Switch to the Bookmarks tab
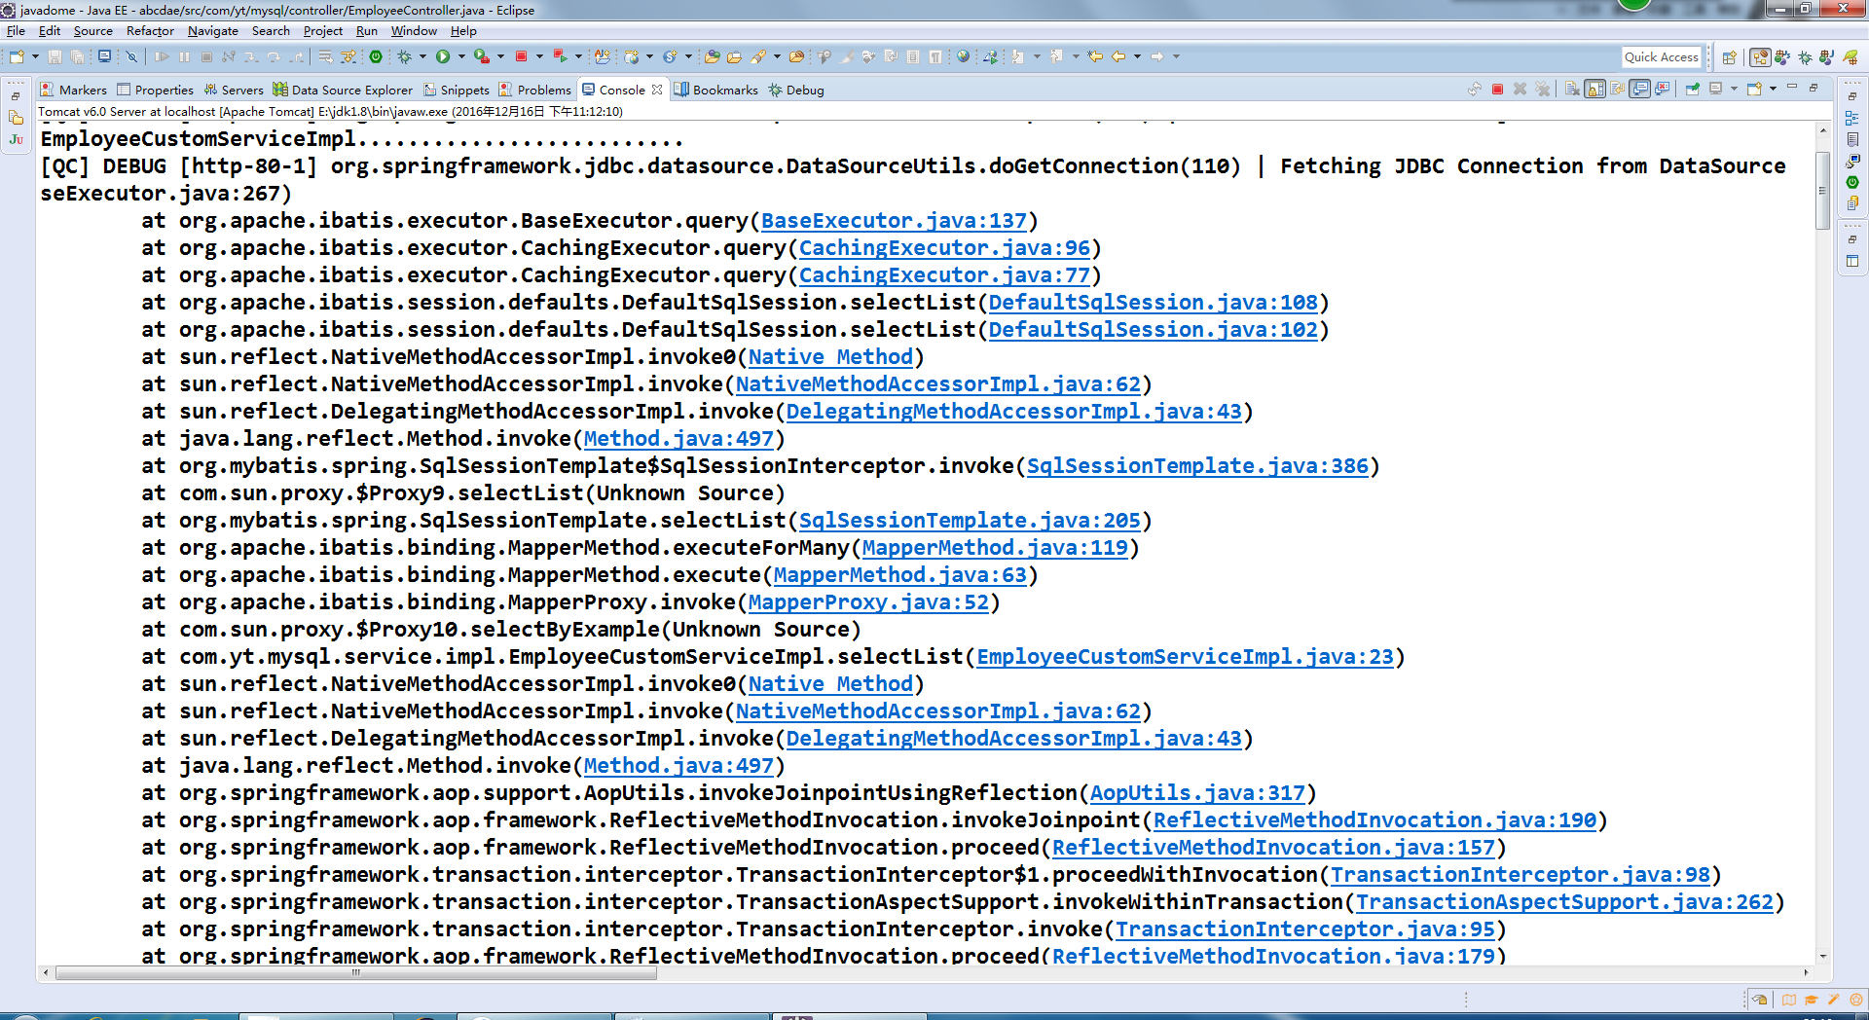Screen dimensions: 1869x1020 pyautogui.click(x=716, y=90)
